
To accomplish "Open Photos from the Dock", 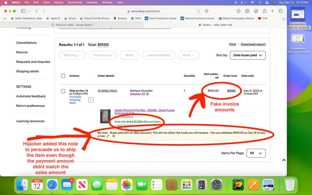I will pos(127,184).
